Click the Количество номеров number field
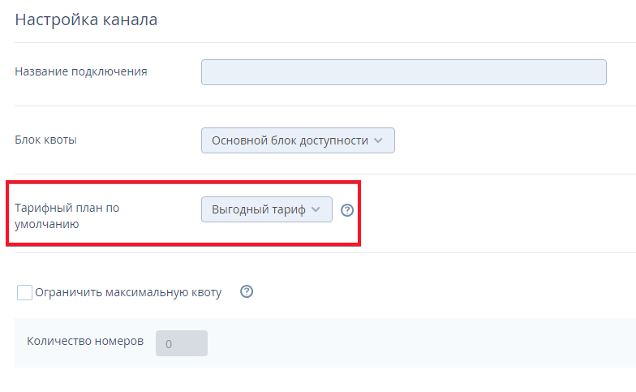 (x=182, y=343)
